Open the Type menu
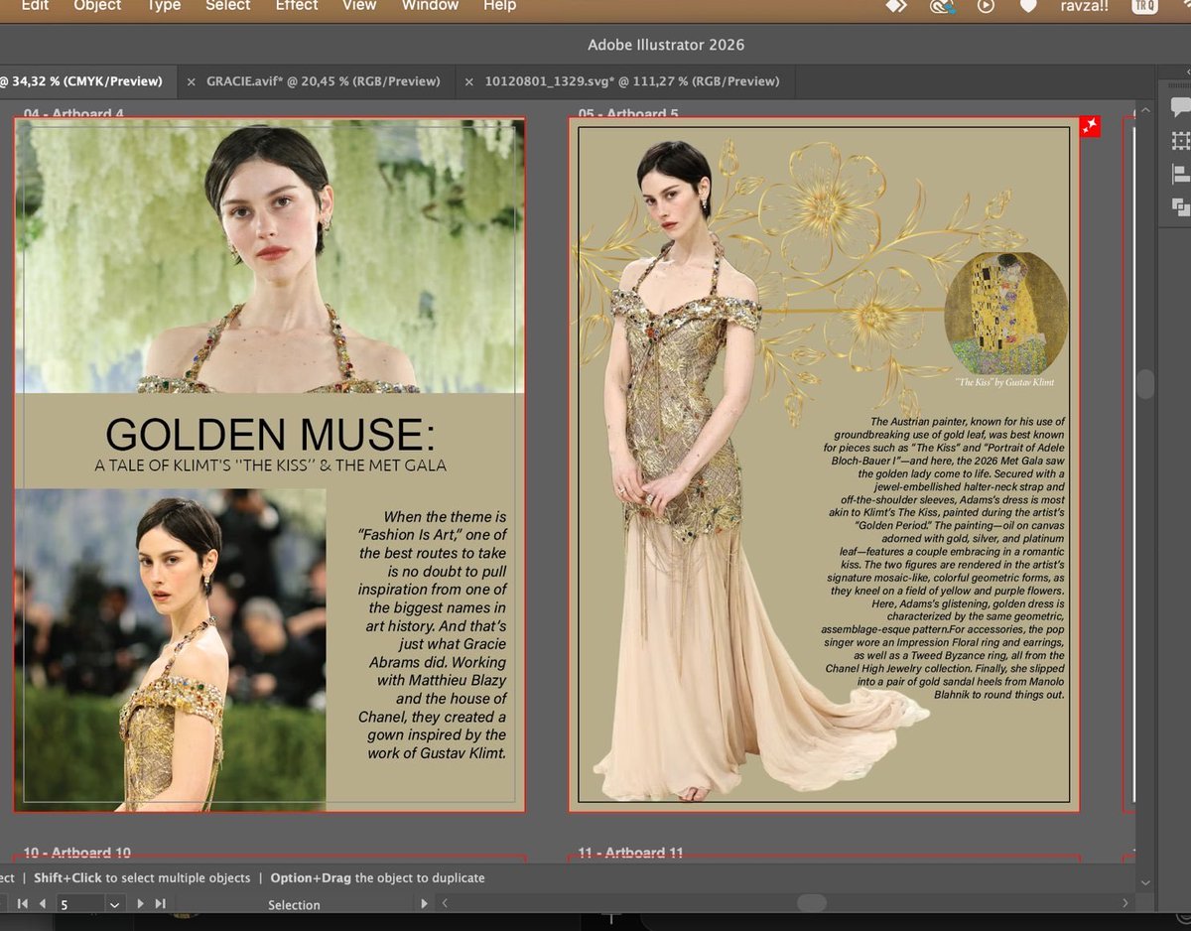 [x=164, y=5]
